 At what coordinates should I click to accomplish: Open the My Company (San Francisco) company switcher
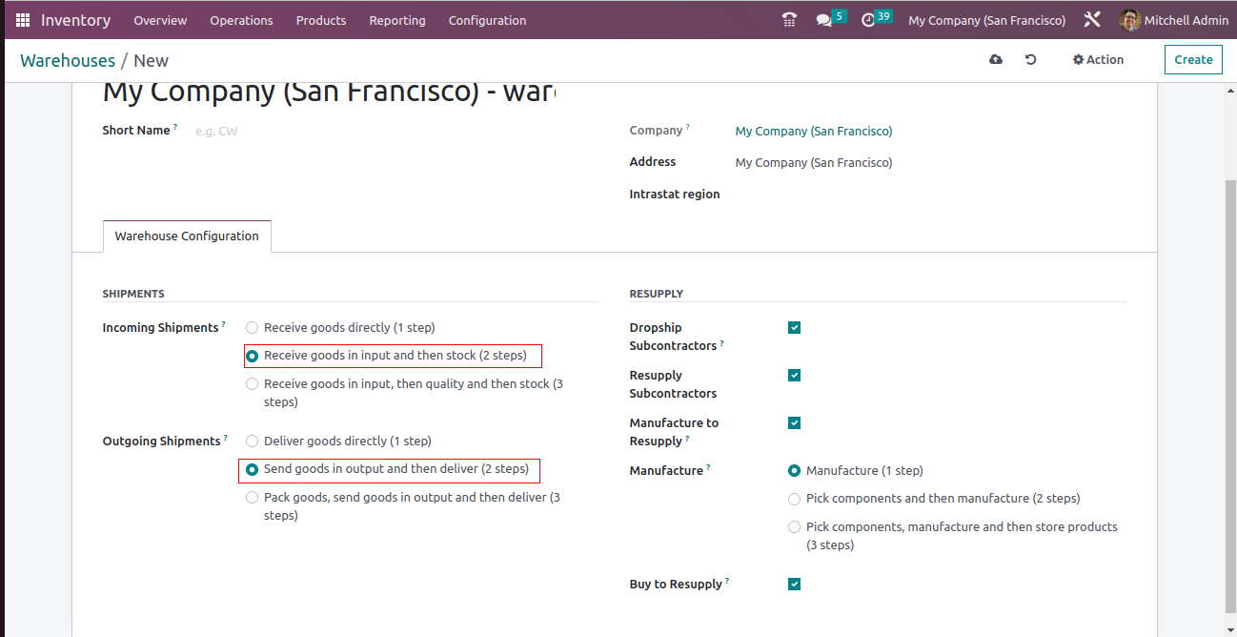tap(986, 20)
